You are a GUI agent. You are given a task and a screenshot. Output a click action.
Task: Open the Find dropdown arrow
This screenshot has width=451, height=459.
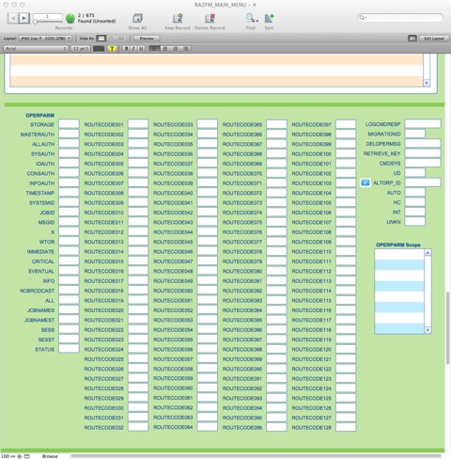[x=257, y=21]
